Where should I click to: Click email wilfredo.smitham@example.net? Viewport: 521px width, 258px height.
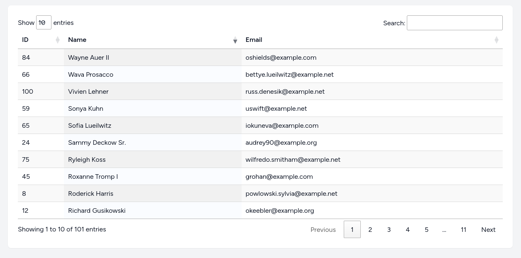[293, 159]
